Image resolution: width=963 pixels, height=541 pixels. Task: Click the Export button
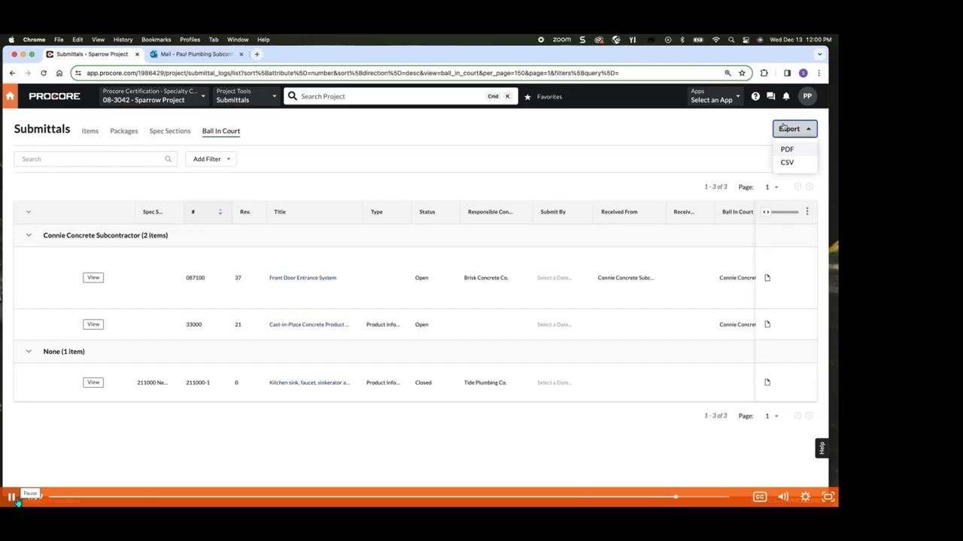(x=795, y=129)
